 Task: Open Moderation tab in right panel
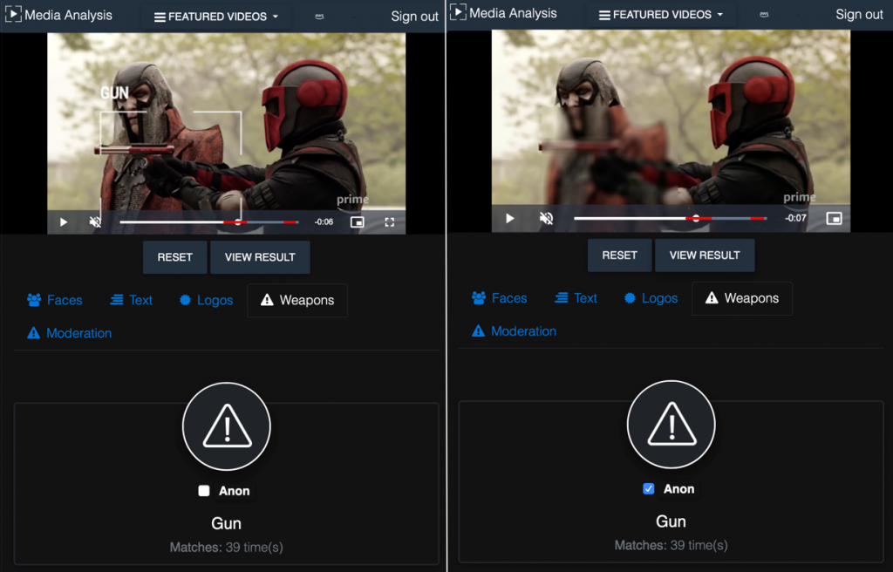pos(515,331)
